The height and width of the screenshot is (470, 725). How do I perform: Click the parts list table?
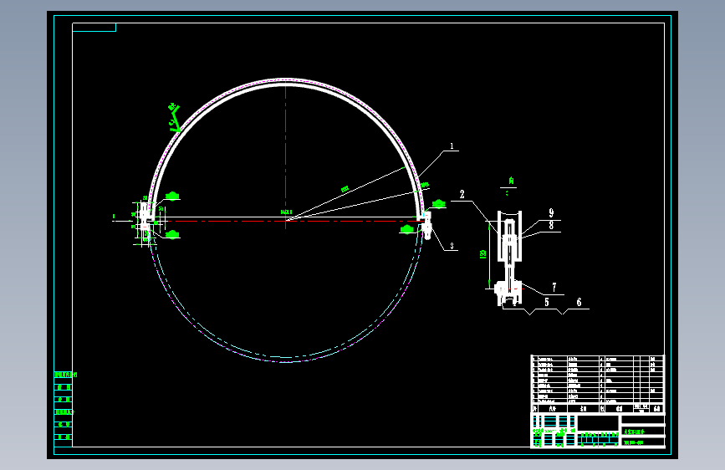coord(597,384)
